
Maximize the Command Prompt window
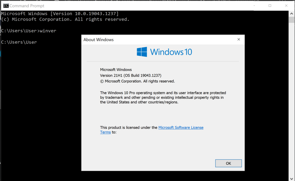[x=270, y=6]
